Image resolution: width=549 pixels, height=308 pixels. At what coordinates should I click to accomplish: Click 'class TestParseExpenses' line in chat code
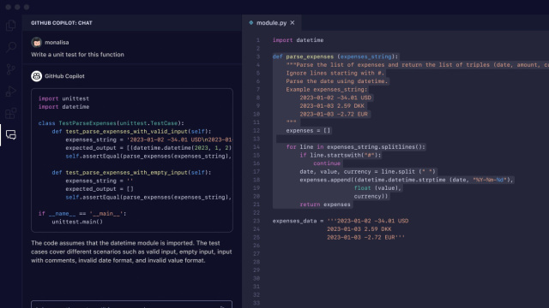[111, 123]
